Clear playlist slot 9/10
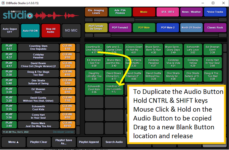Viewport: 229px width, 150px height. (x=67, y=116)
